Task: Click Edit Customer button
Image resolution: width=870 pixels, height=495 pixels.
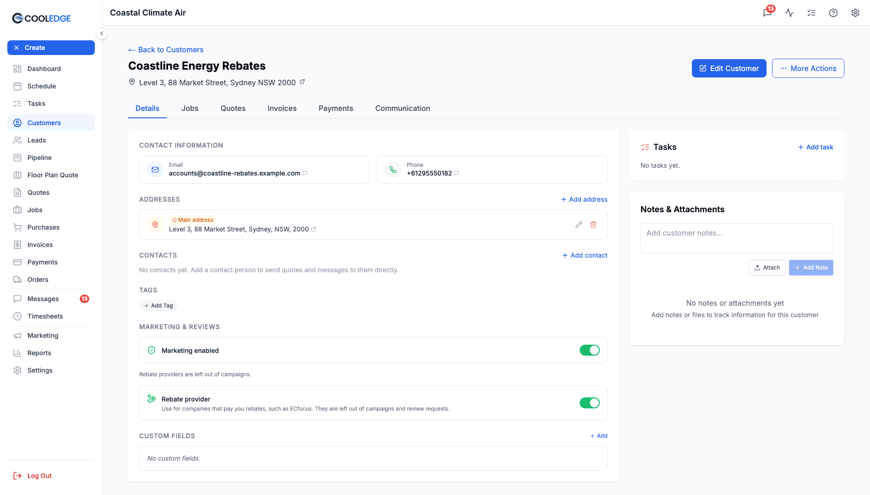Action: pyautogui.click(x=729, y=68)
